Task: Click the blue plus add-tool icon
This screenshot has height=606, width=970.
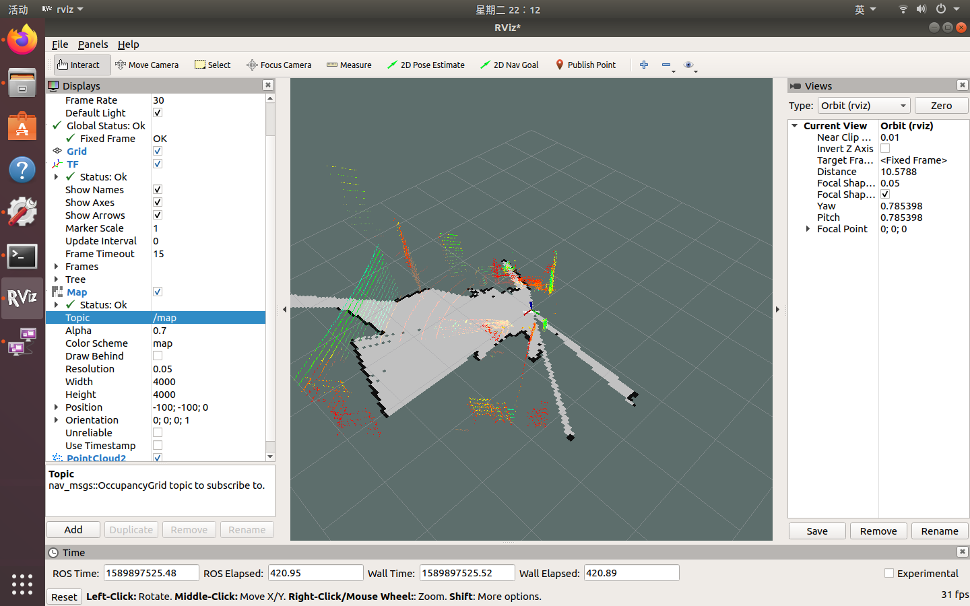Action: tap(644, 65)
